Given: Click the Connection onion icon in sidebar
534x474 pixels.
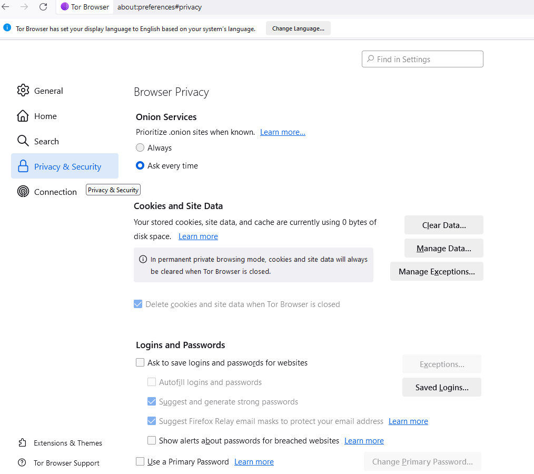Looking at the screenshot, I should 23,192.
